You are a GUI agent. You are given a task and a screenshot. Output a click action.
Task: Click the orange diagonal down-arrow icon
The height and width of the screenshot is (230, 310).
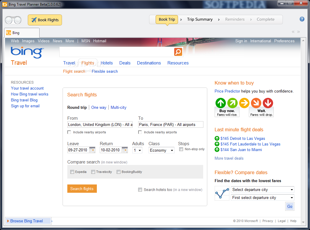(256, 103)
